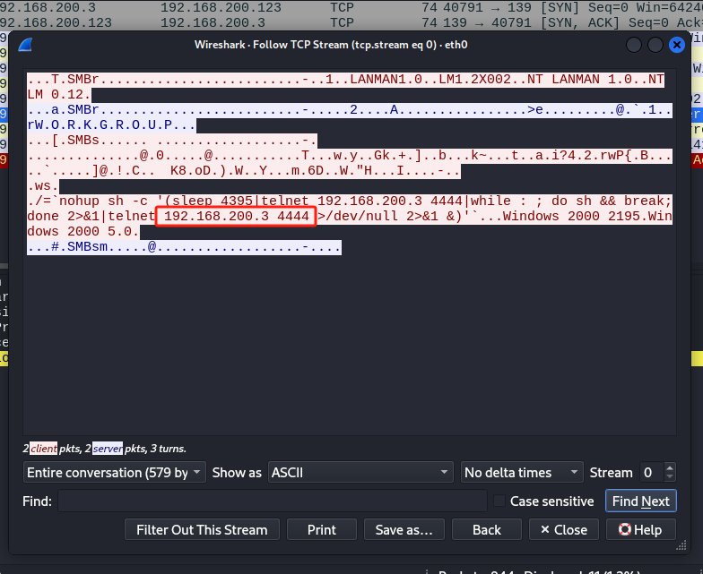Viewport: 703px width, 574px height.
Task: Click the Print button
Action: [321, 530]
